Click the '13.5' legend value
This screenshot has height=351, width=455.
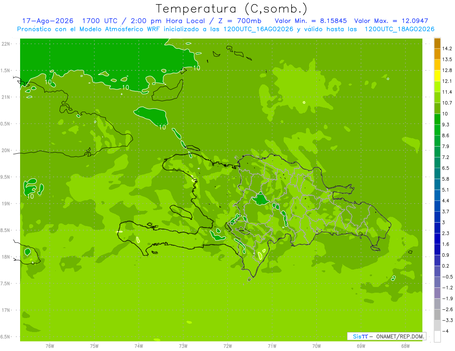447,59
